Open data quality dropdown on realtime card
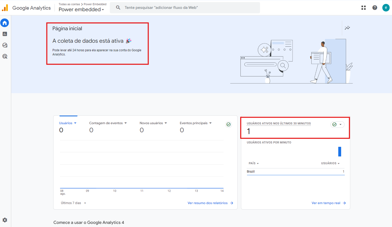The image size is (392, 227). 337,125
